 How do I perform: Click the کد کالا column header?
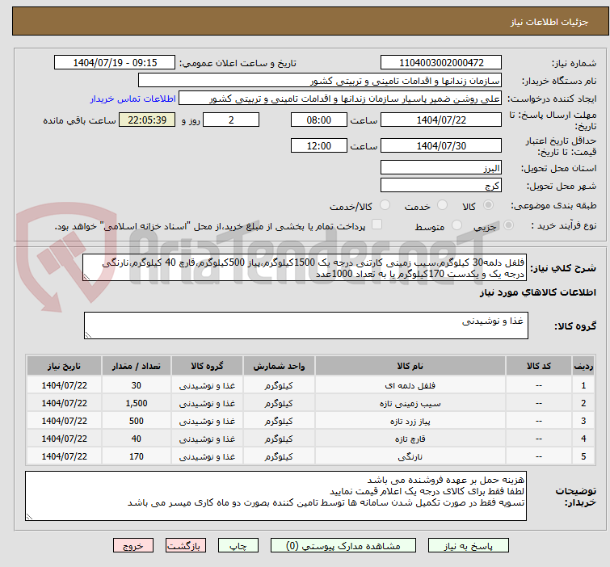coord(538,366)
